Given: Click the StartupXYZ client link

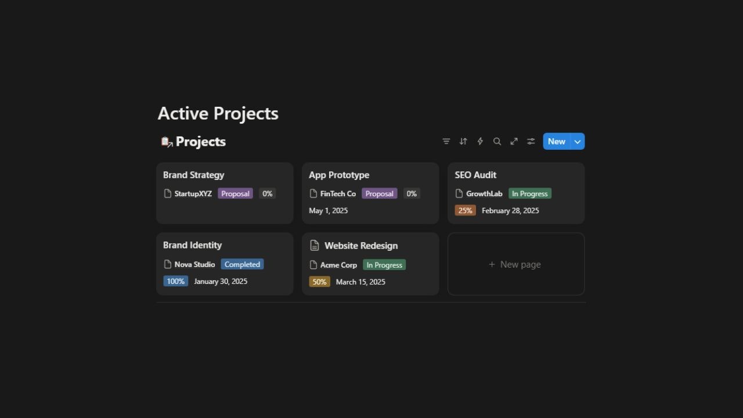Looking at the screenshot, I should pos(193,194).
